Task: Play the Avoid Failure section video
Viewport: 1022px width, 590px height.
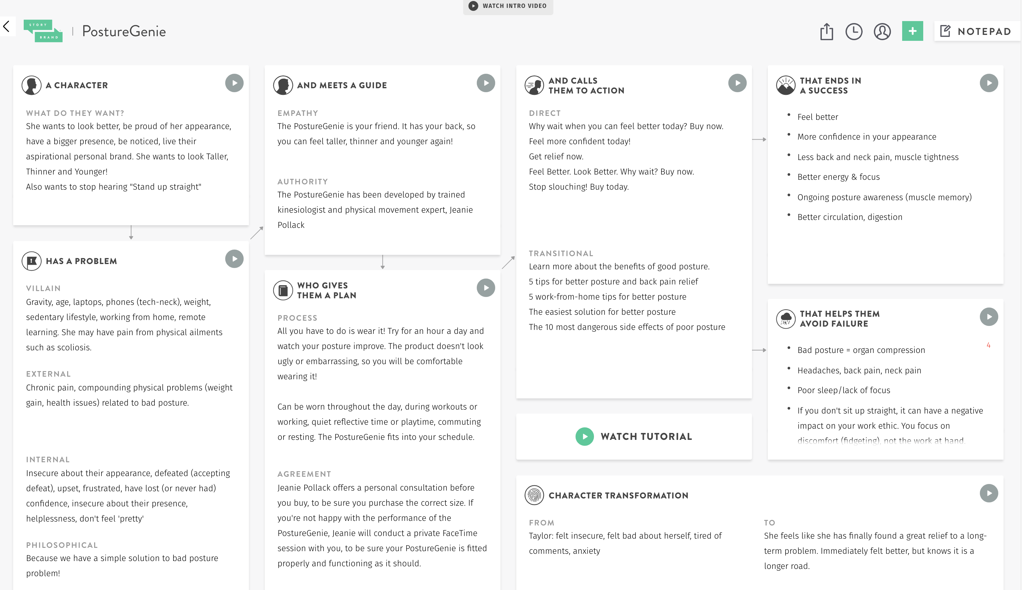Action: point(988,317)
